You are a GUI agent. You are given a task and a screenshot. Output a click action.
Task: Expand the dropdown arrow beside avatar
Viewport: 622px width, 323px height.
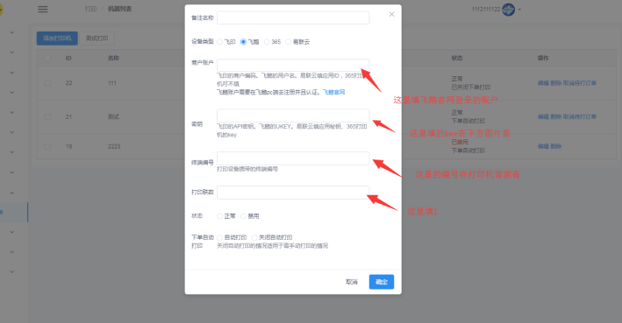pos(519,9)
